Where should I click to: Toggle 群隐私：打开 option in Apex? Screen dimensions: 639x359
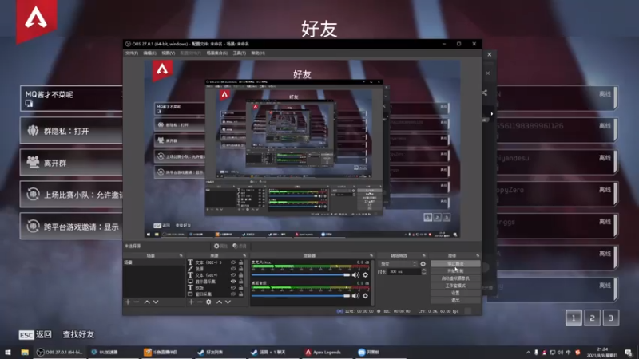point(72,131)
